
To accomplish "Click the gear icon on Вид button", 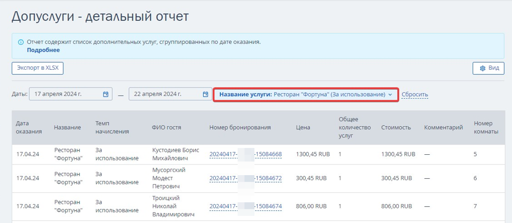I will 482,68.
